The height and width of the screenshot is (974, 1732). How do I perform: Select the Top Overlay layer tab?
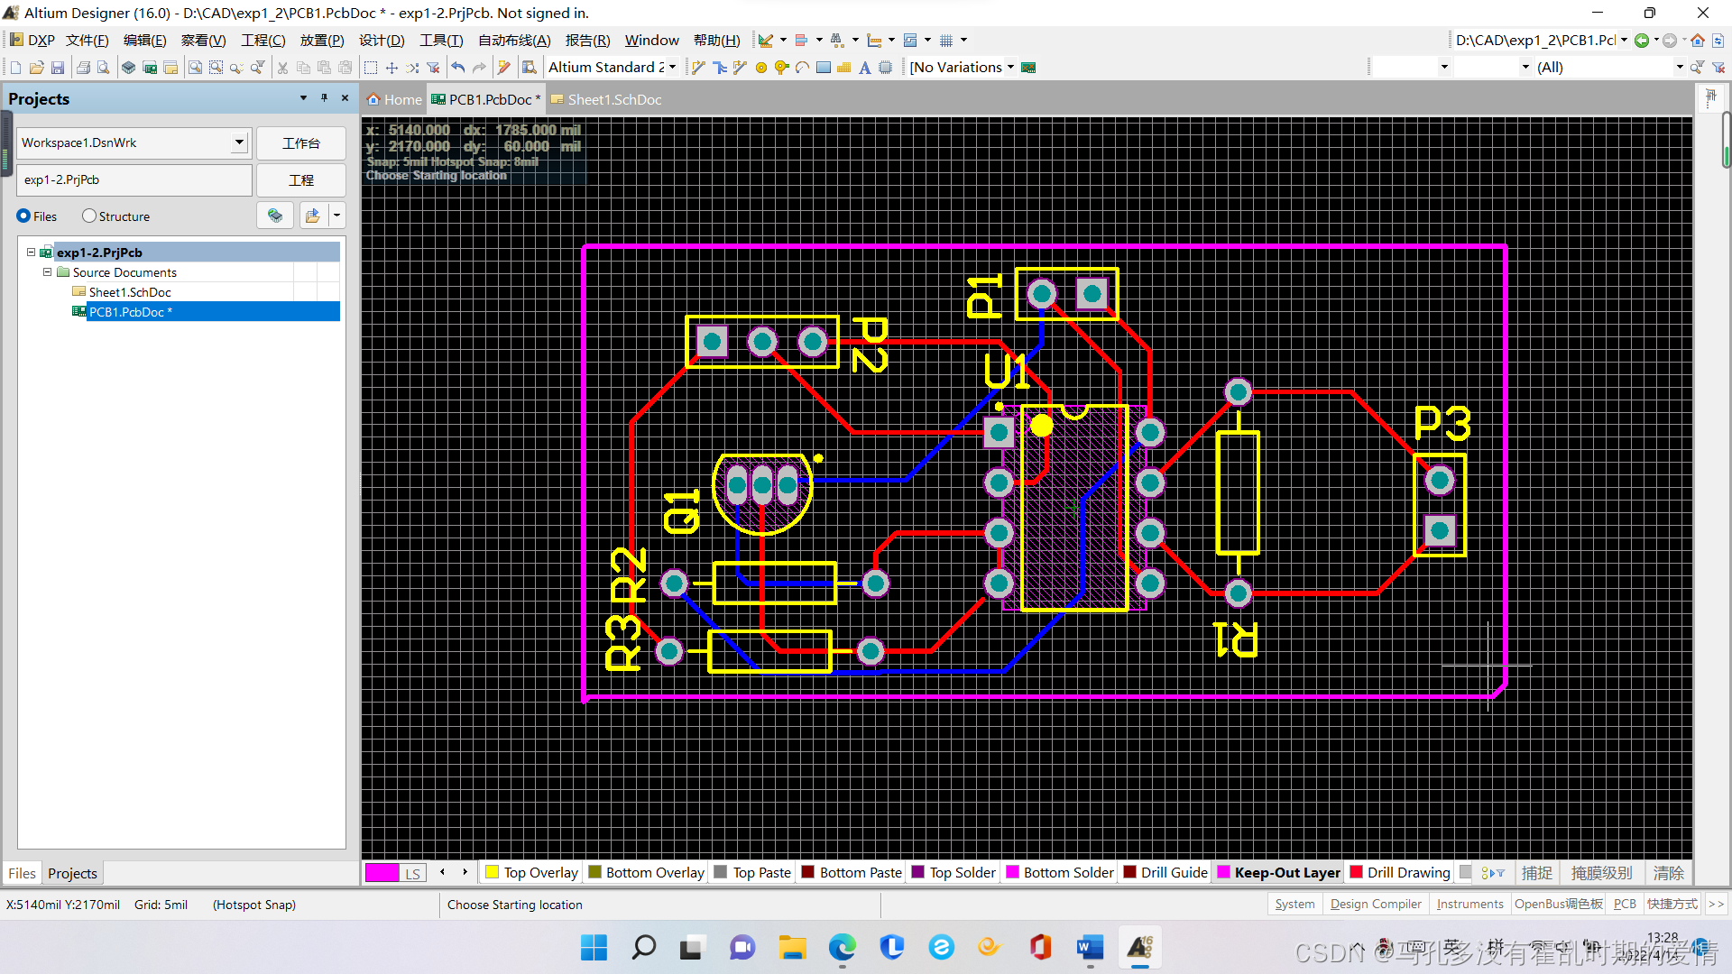(x=531, y=873)
